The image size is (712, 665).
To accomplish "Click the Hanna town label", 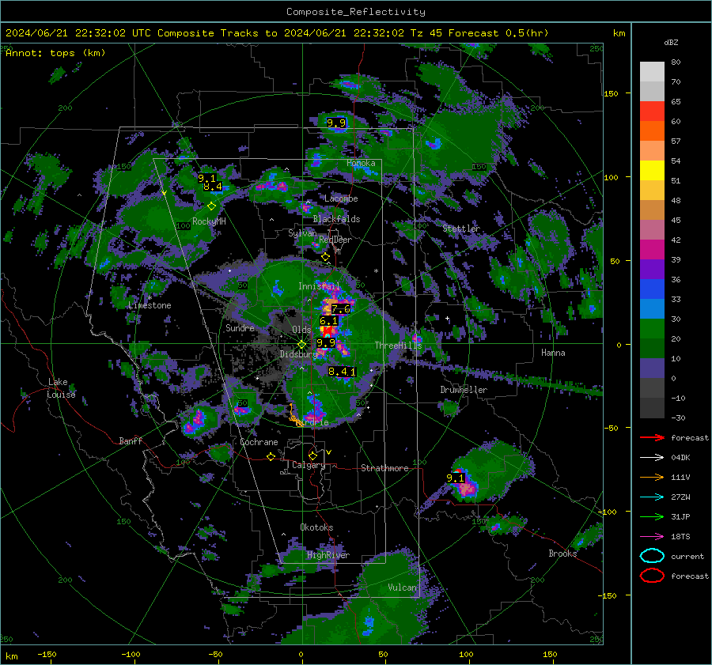I will point(553,353).
